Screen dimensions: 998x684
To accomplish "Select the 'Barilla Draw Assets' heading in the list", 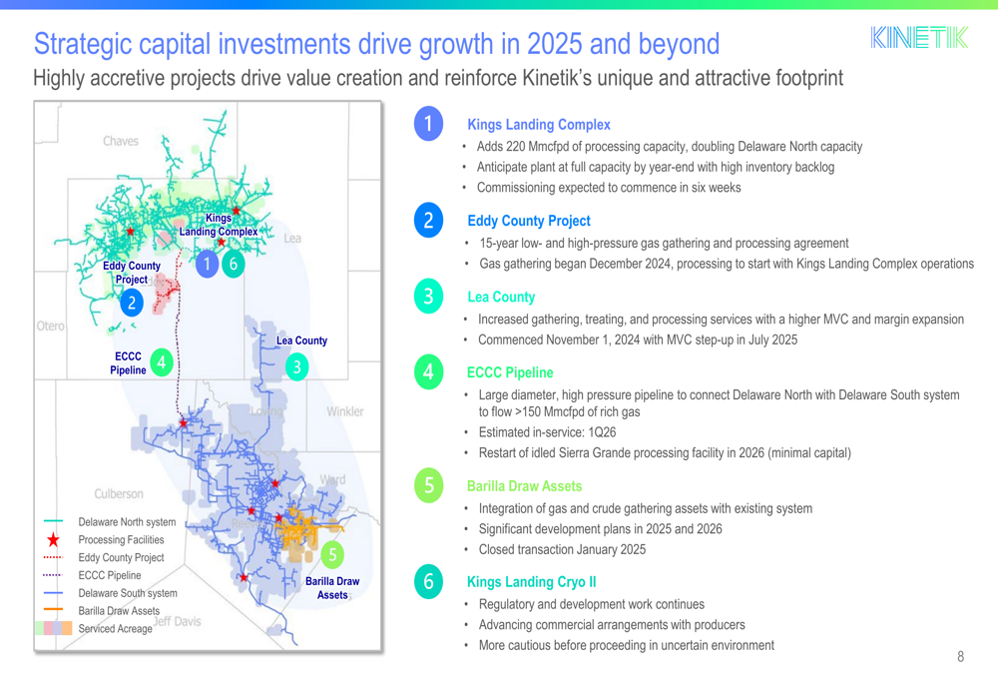I will click(x=525, y=486).
